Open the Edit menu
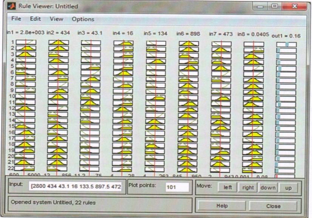Image resolution: width=312 pixels, height=218 pixels. click(35, 19)
